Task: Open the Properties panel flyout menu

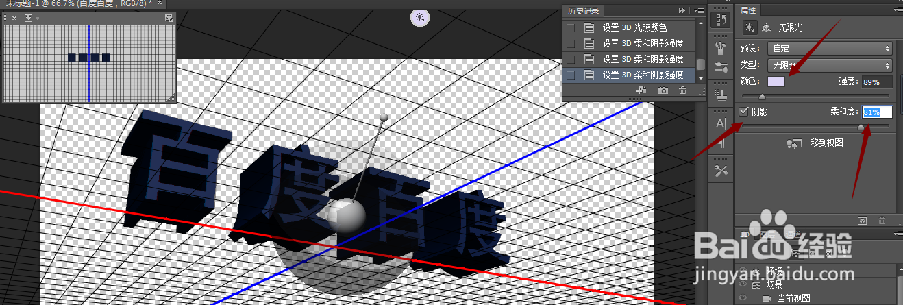Action: click(x=898, y=10)
